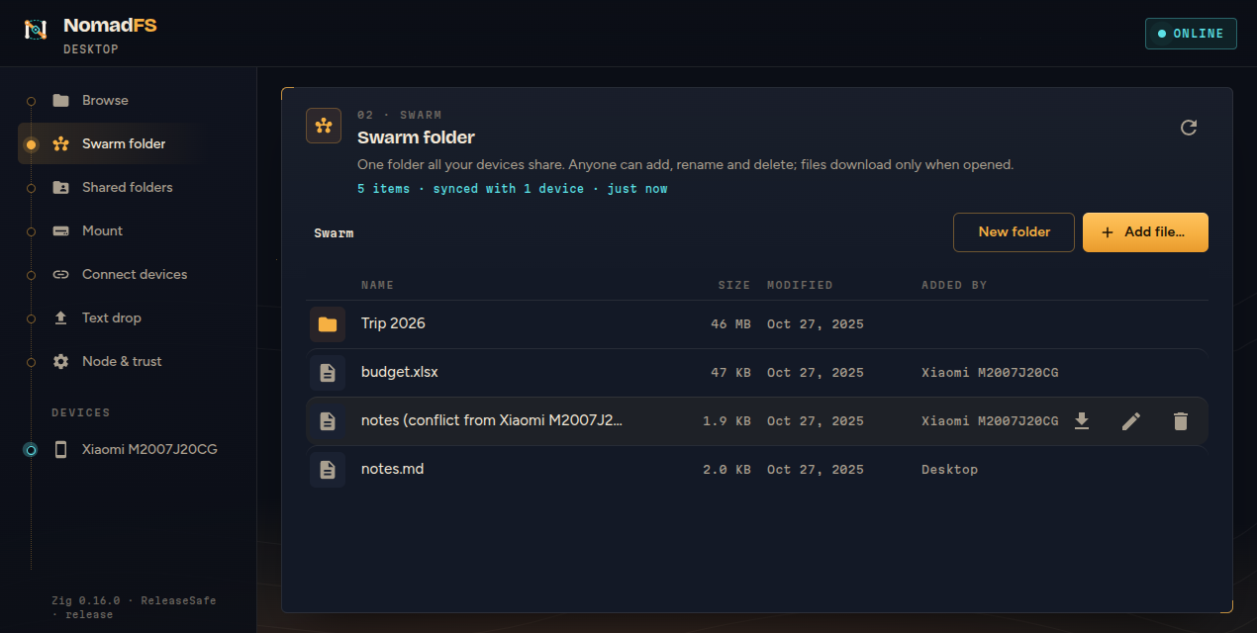
Task: Click the SIZE column header
Action: (734, 285)
